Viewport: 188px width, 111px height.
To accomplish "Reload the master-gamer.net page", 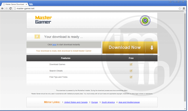I will click(10, 8).
